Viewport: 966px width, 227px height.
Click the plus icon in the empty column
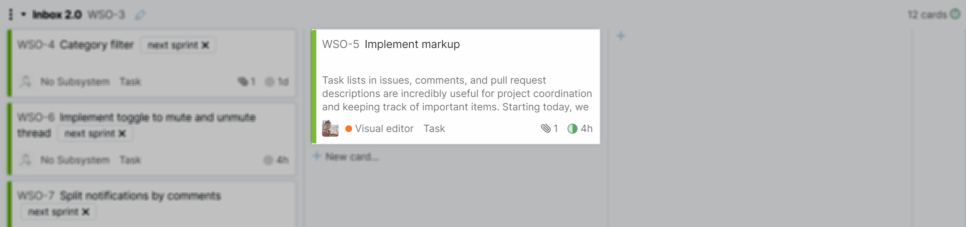point(621,36)
